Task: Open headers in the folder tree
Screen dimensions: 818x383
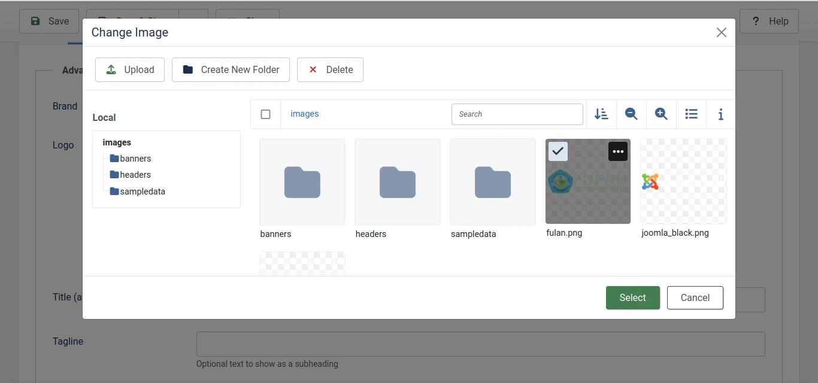Action: (x=131, y=175)
